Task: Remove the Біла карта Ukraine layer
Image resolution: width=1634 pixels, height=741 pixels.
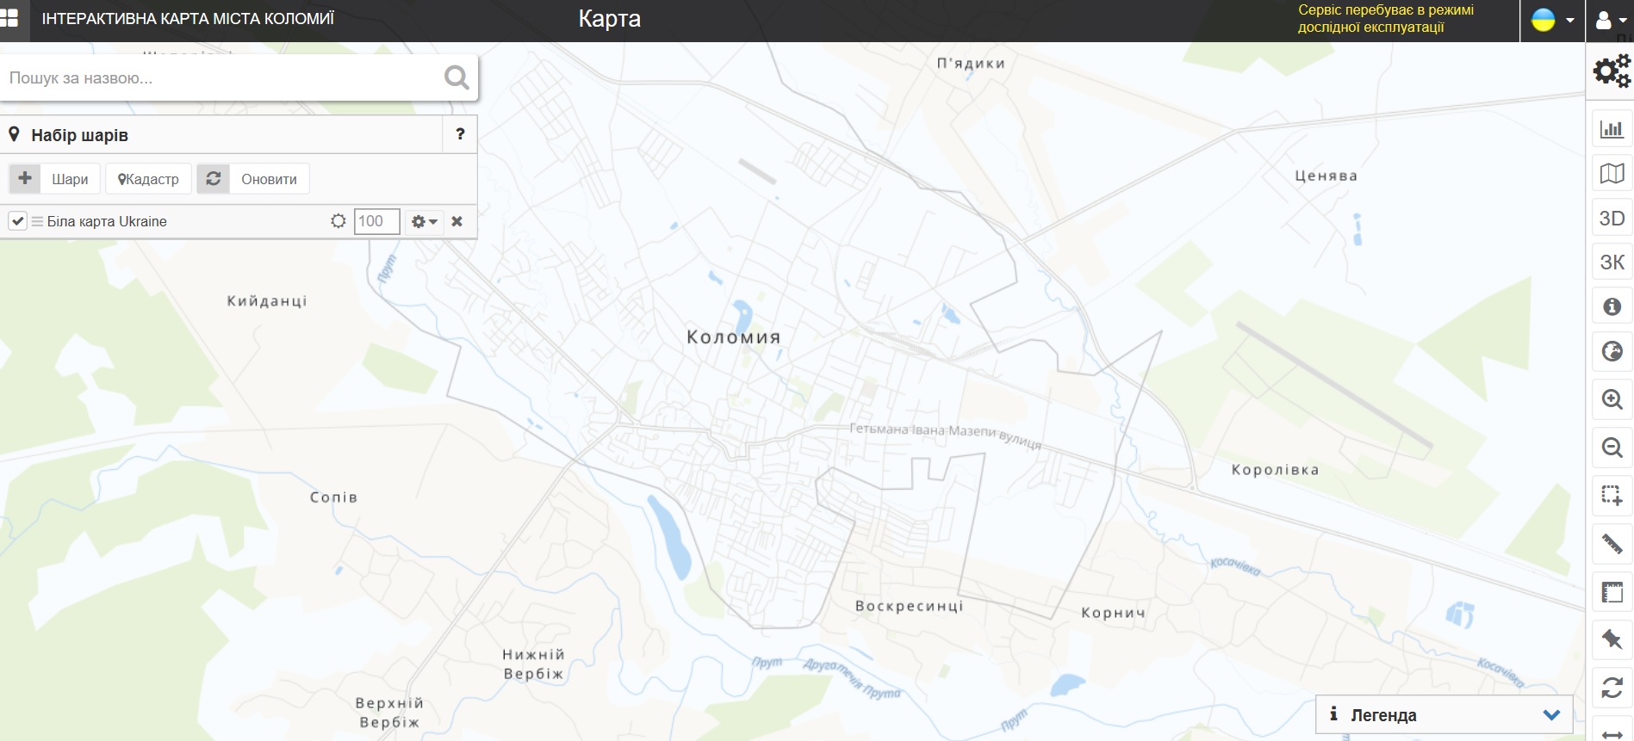Action: (457, 221)
